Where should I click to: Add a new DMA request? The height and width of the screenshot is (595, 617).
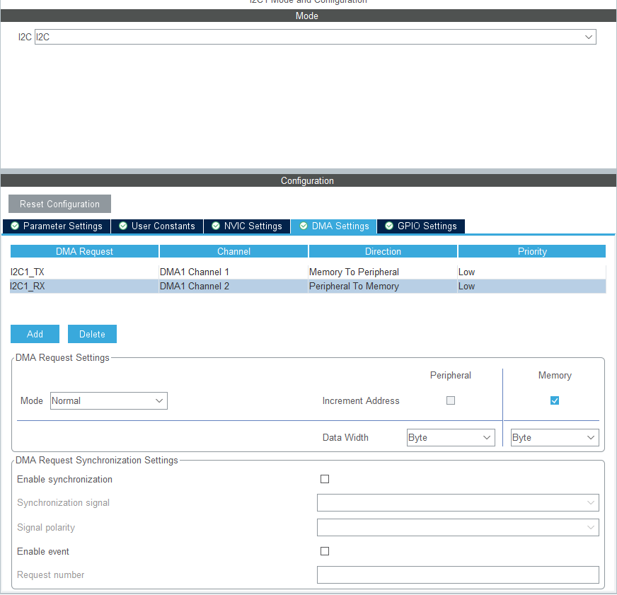click(x=35, y=334)
